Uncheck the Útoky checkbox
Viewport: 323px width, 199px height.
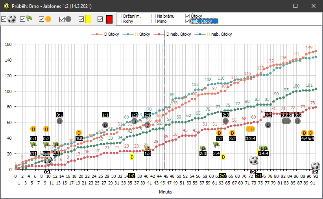point(187,16)
